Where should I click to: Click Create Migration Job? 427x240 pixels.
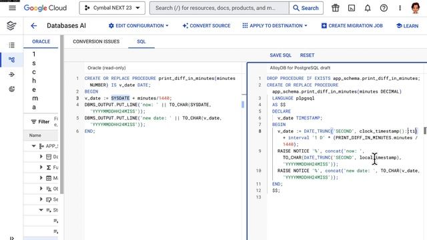[352, 25]
